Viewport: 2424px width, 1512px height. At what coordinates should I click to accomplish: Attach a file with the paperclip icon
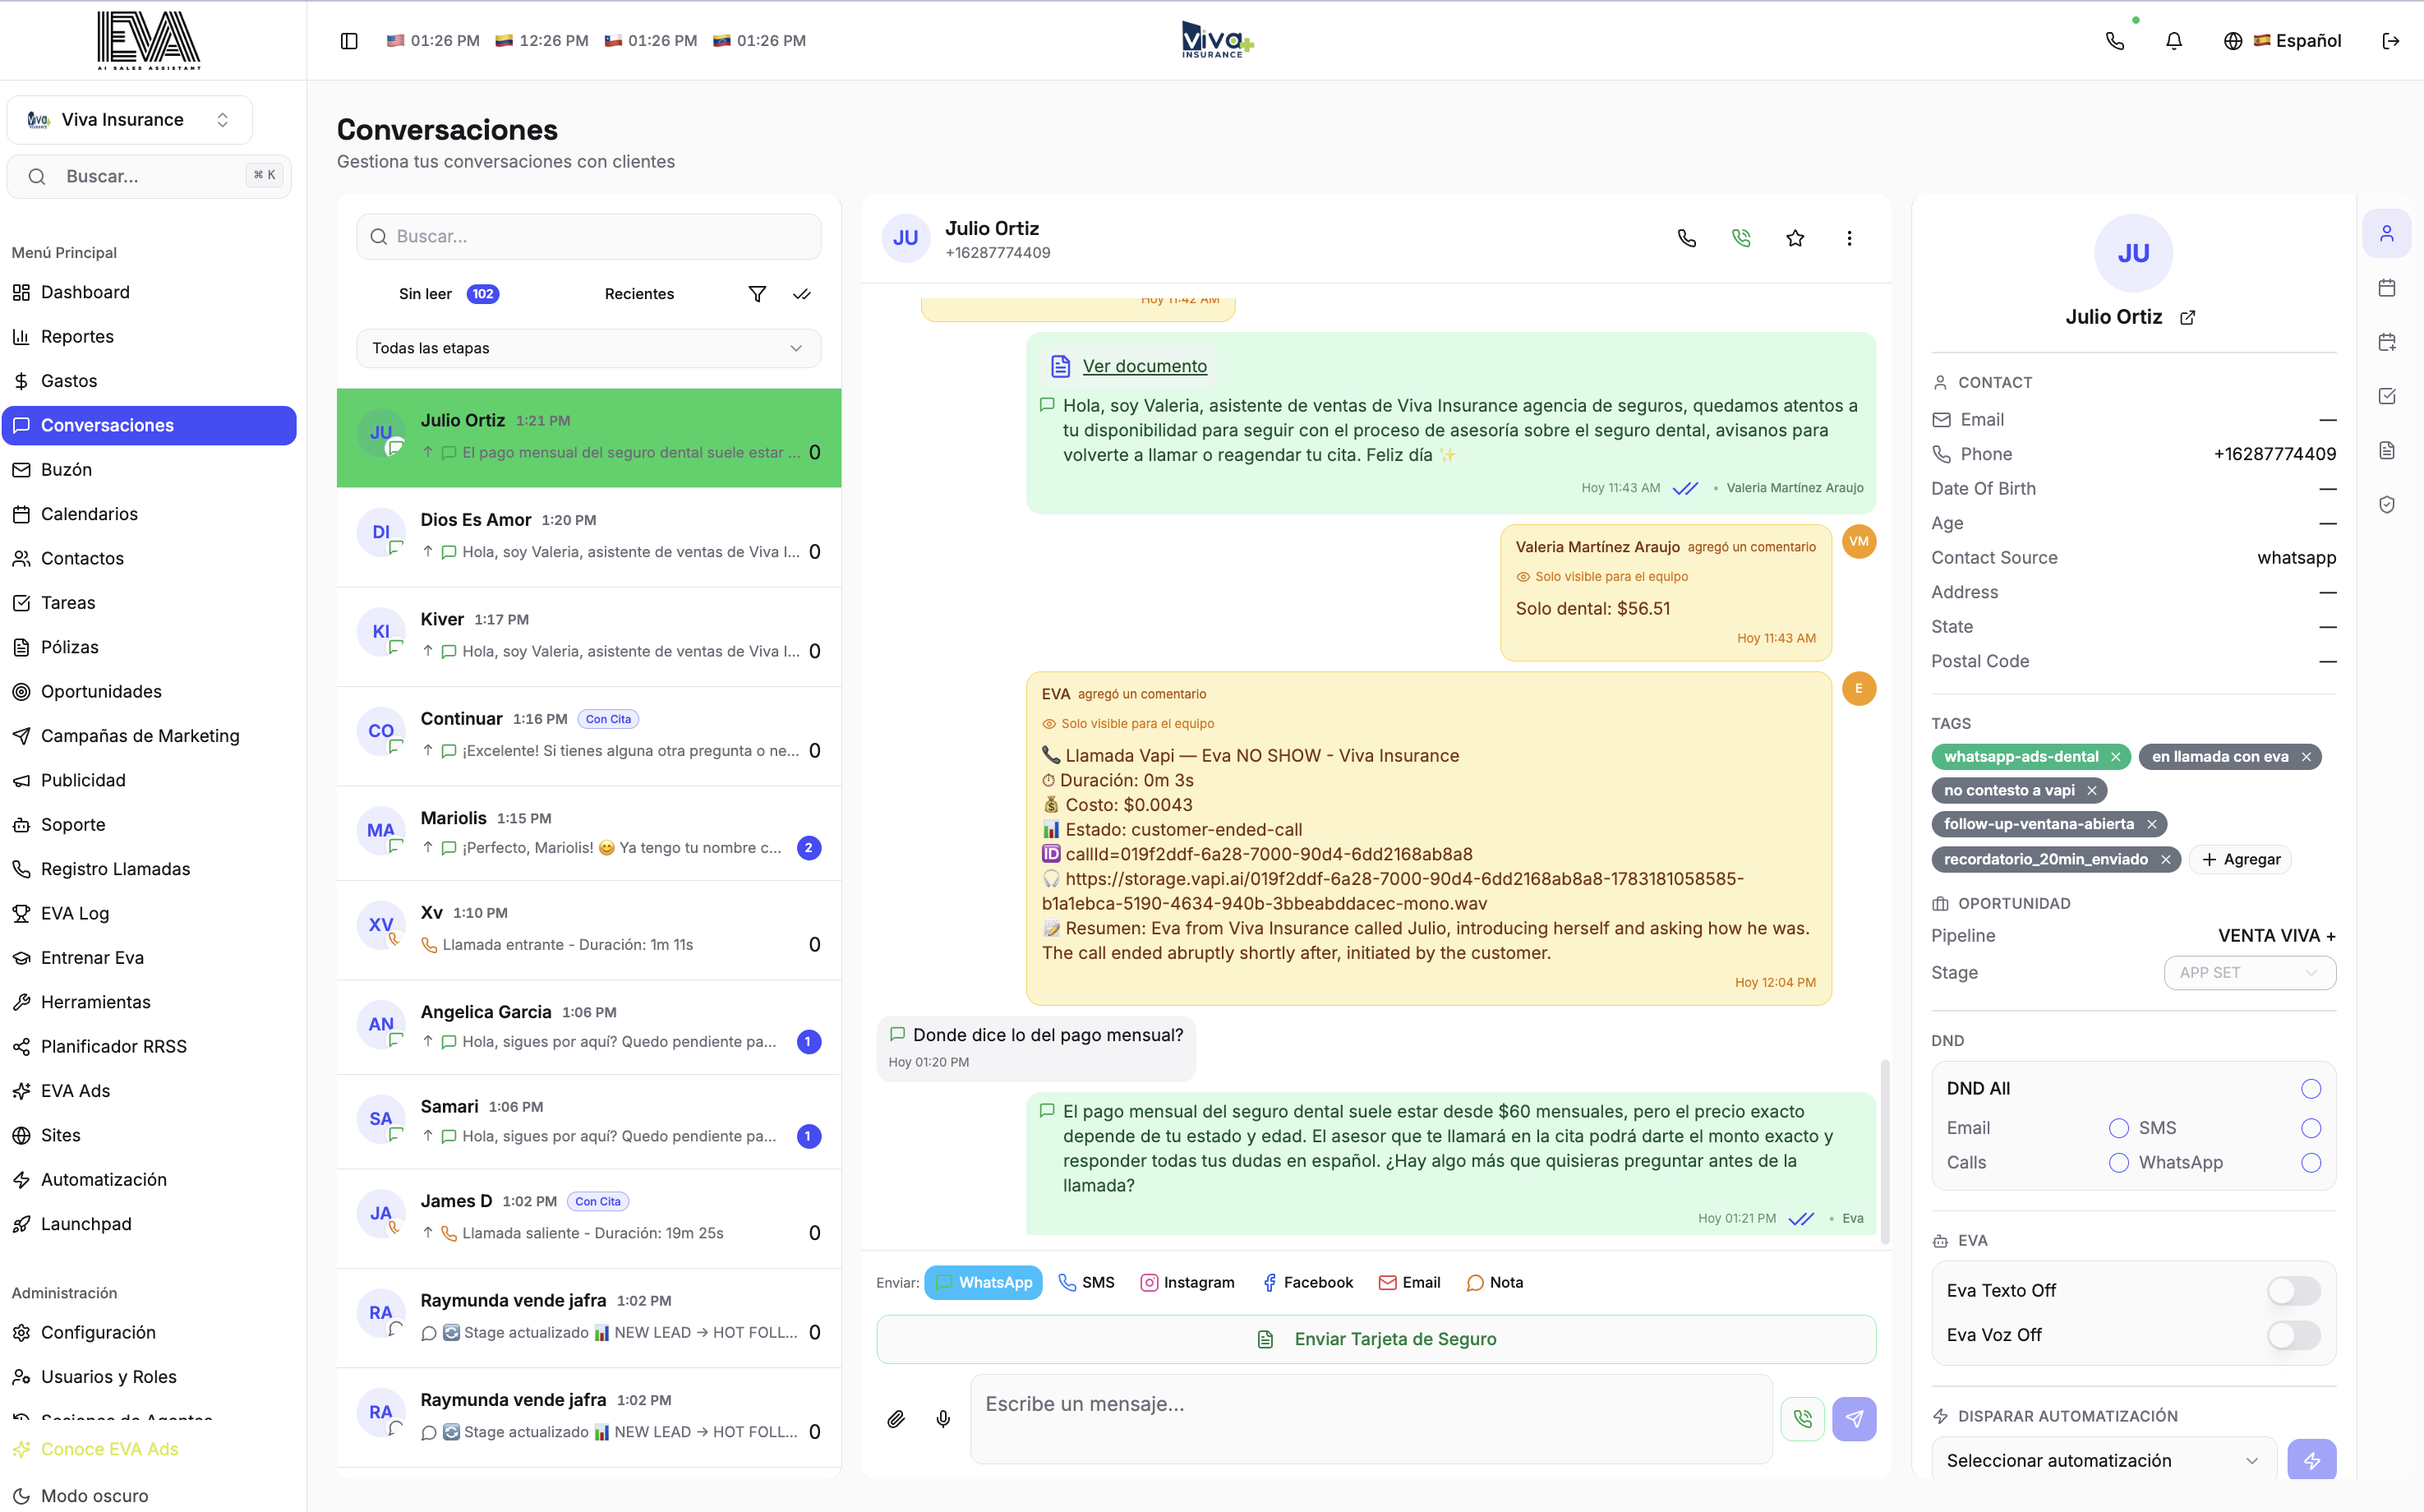[x=896, y=1419]
